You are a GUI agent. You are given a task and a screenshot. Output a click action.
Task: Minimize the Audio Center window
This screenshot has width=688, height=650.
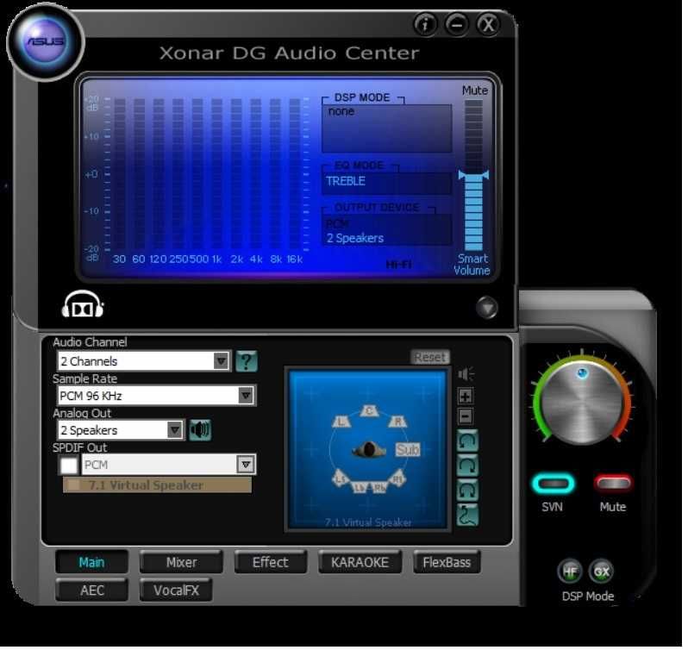tap(459, 24)
